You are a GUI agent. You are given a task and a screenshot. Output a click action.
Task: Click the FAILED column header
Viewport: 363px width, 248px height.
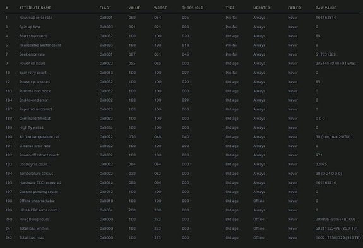[x=294, y=8]
